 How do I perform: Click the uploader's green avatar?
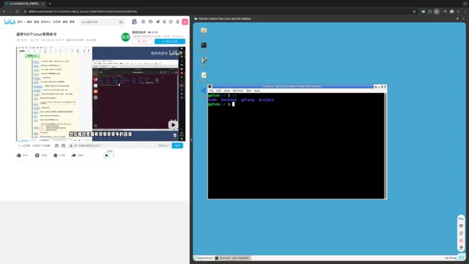click(126, 37)
